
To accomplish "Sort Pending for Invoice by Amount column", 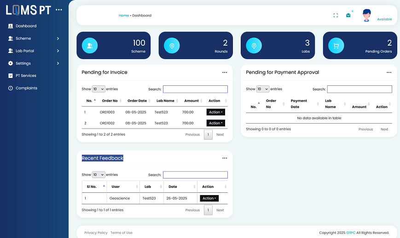I will tap(192, 101).
